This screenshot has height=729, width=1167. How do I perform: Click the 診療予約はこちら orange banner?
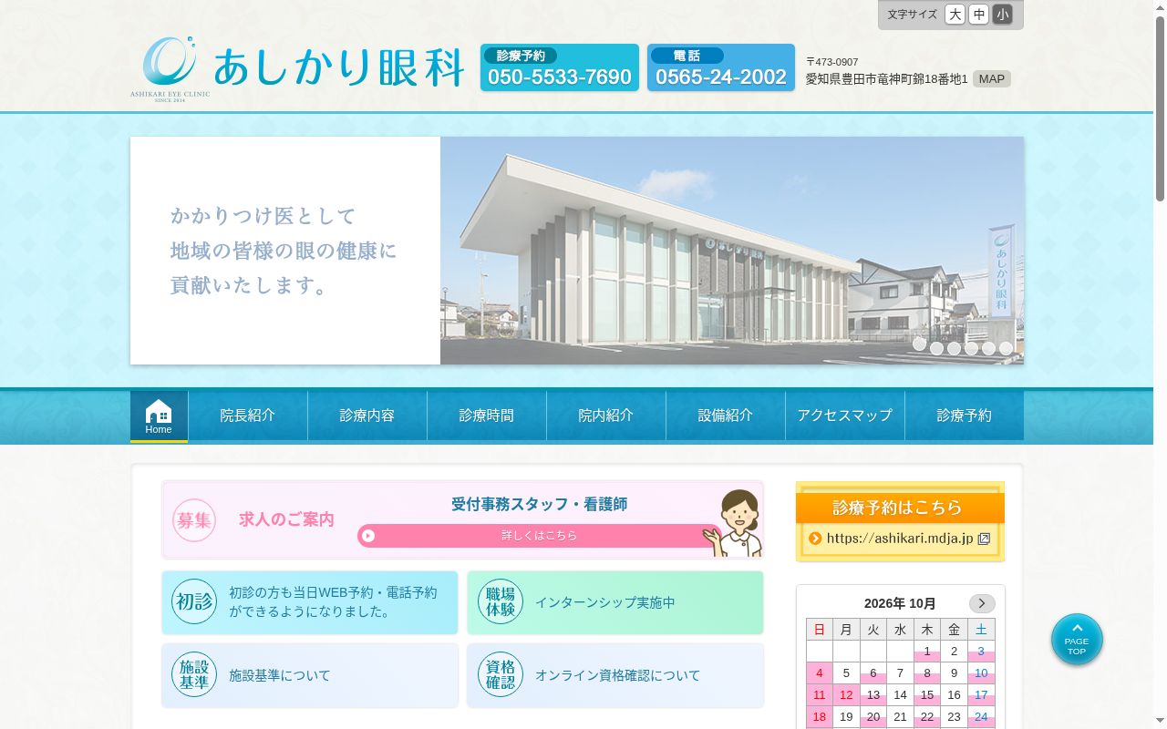click(x=900, y=508)
